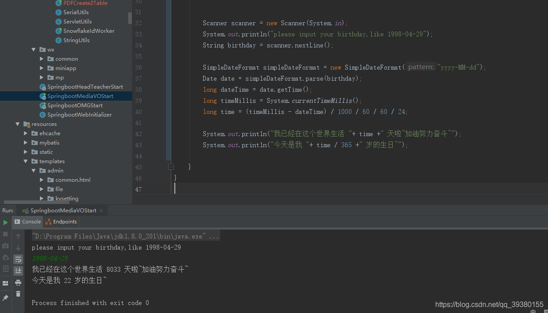Collapse the wx package folder

point(34,50)
